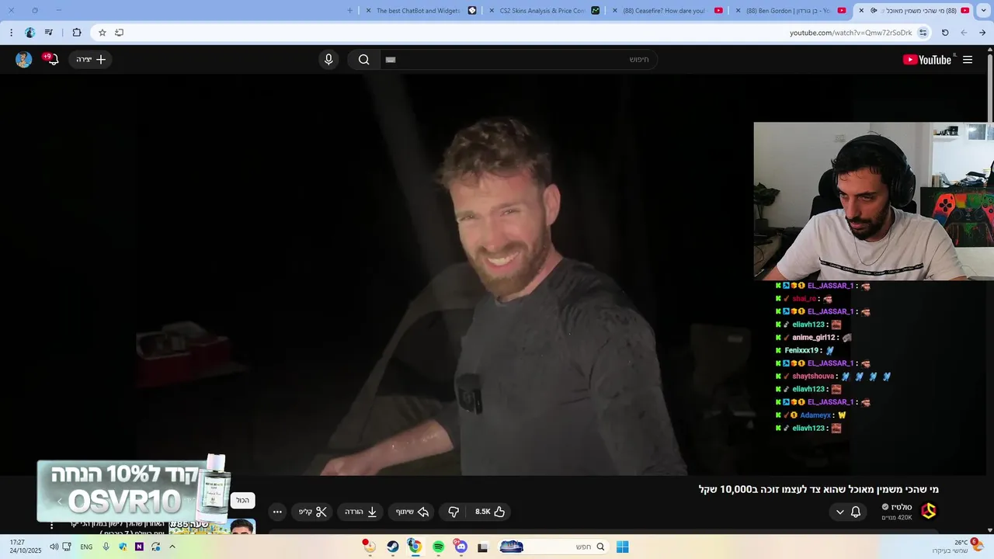Open the keyboard icon in the search box
Image resolution: width=994 pixels, height=559 pixels.
point(391,60)
